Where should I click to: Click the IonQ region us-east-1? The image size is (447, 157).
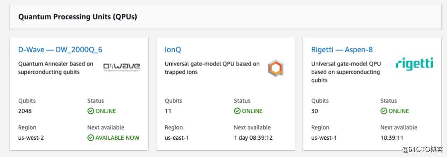point(177,138)
